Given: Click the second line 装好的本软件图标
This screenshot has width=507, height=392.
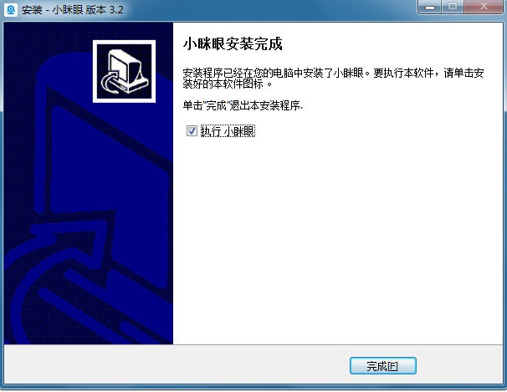Looking at the screenshot, I should pyautogui.click(x=228, y=84).
